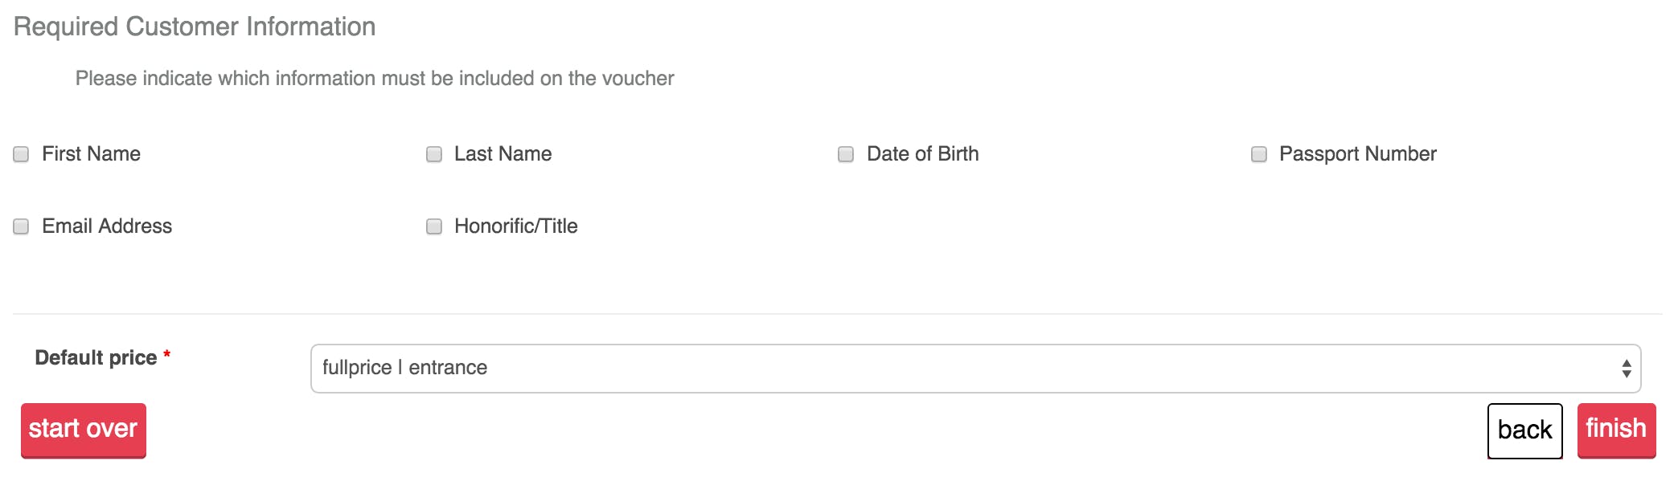Click the voucher information instruction text
1674x477 pixels.
pyautogui.click(x=375, y=79)
